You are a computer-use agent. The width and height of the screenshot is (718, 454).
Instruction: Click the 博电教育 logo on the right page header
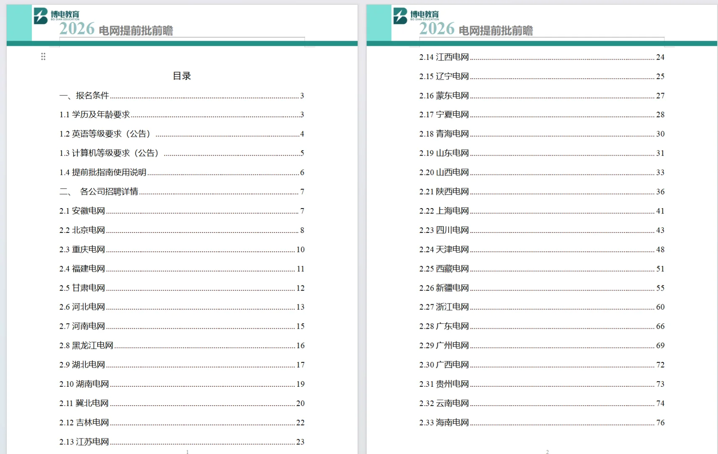click(416, 16)
